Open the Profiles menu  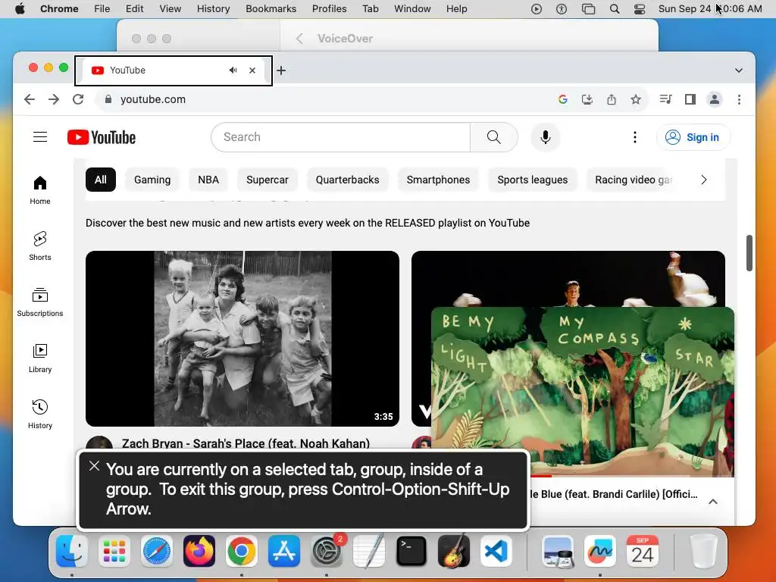[x=329, y=9]
